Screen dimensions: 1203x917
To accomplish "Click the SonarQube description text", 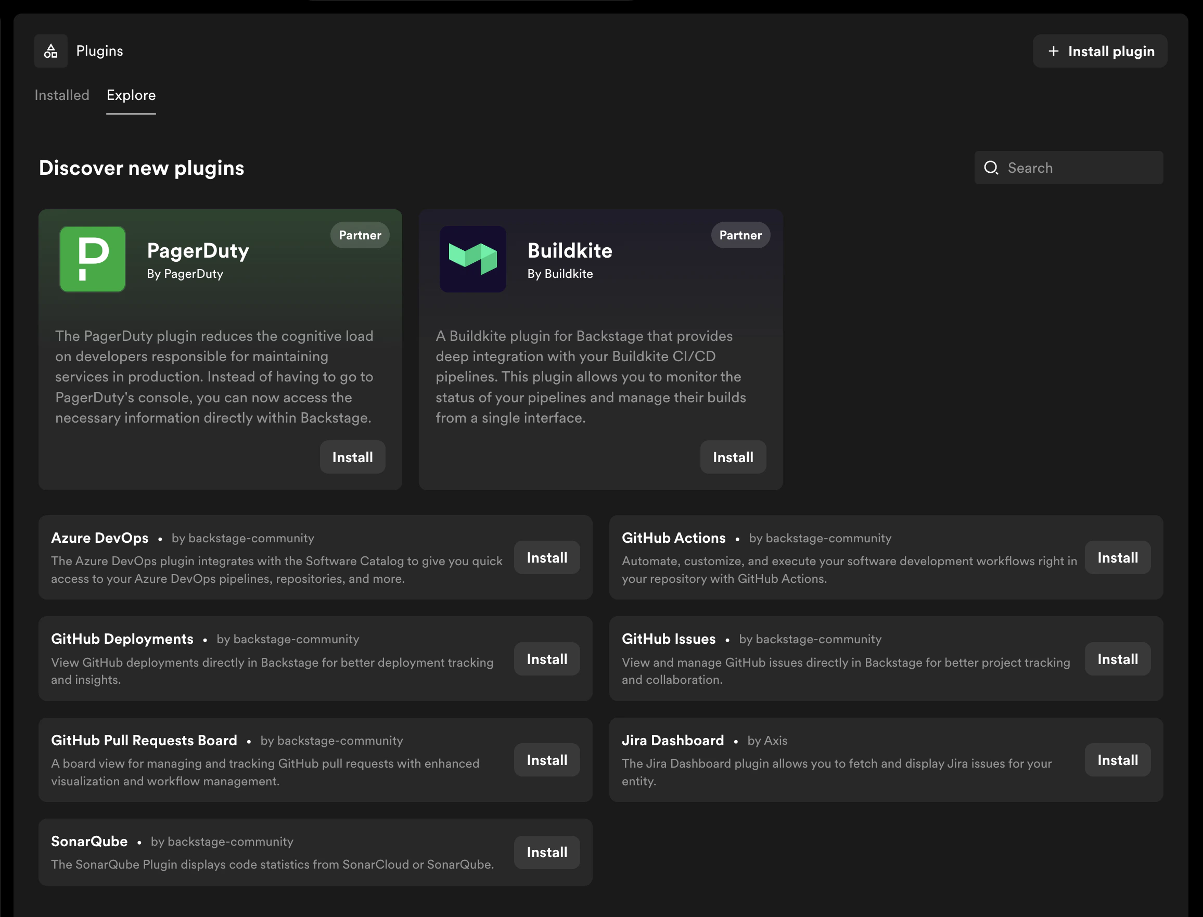I will [x=272, y=864].
